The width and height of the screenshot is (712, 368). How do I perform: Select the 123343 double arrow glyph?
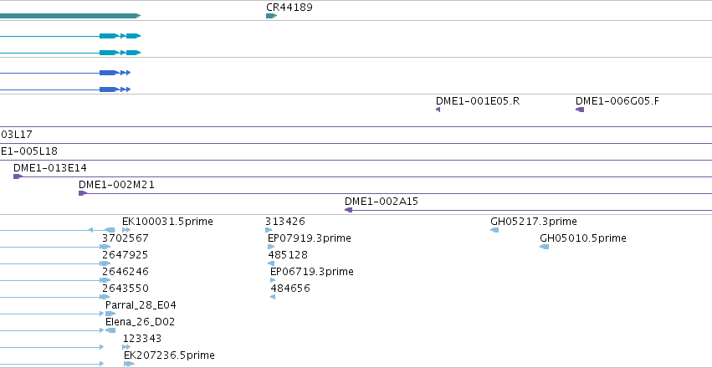pyautogui.click(x=126, y=347)
